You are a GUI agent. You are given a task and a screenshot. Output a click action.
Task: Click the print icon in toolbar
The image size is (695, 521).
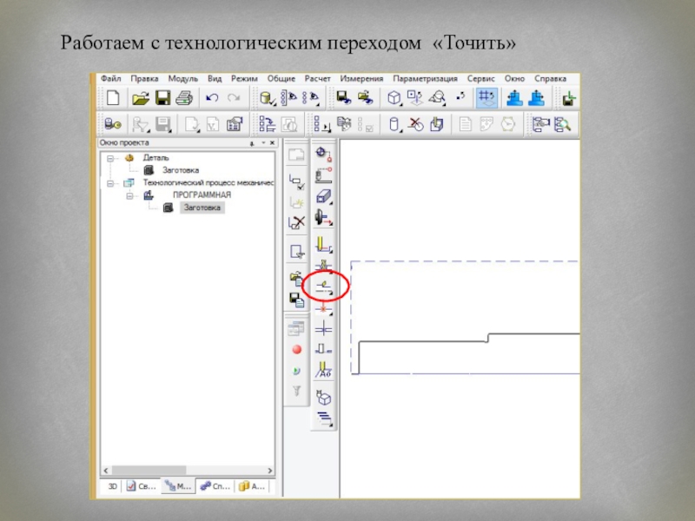point(183,97)
